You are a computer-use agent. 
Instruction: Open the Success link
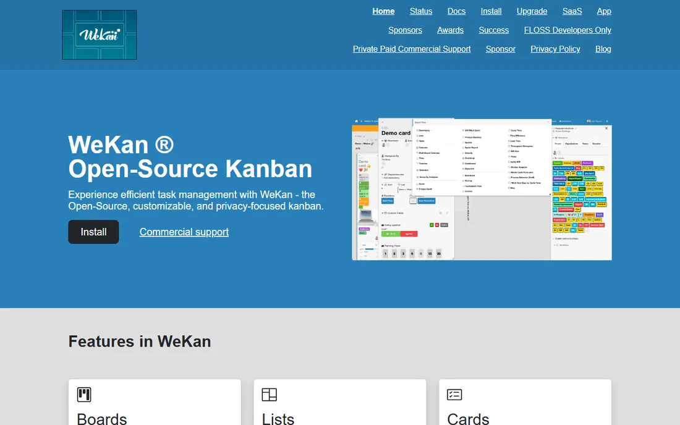tap(493, 30)
